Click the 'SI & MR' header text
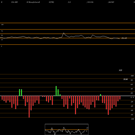 14,2
